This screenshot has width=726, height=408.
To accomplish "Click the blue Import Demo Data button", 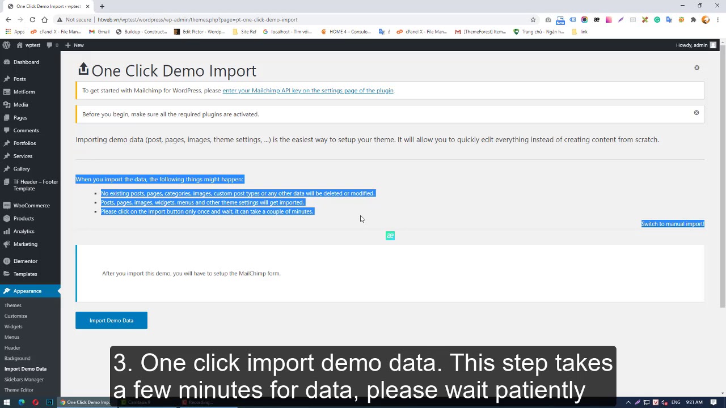I will click(x=111, y=321).
